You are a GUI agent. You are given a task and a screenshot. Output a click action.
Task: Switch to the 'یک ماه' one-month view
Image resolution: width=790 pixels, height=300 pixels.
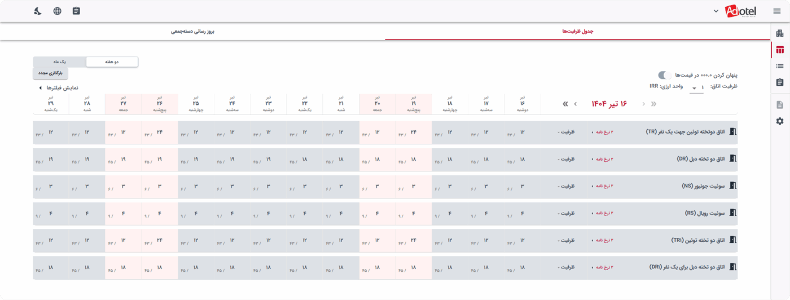point(59,62)
